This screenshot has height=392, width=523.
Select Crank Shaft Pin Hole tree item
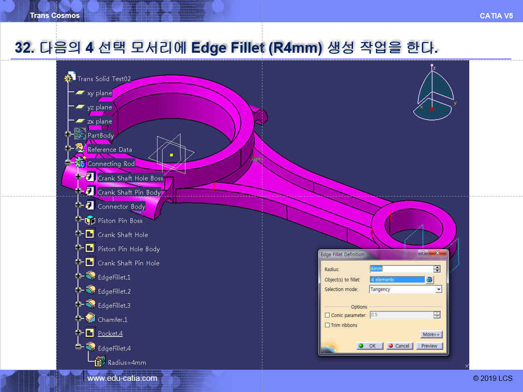click(x=128, y=263)
